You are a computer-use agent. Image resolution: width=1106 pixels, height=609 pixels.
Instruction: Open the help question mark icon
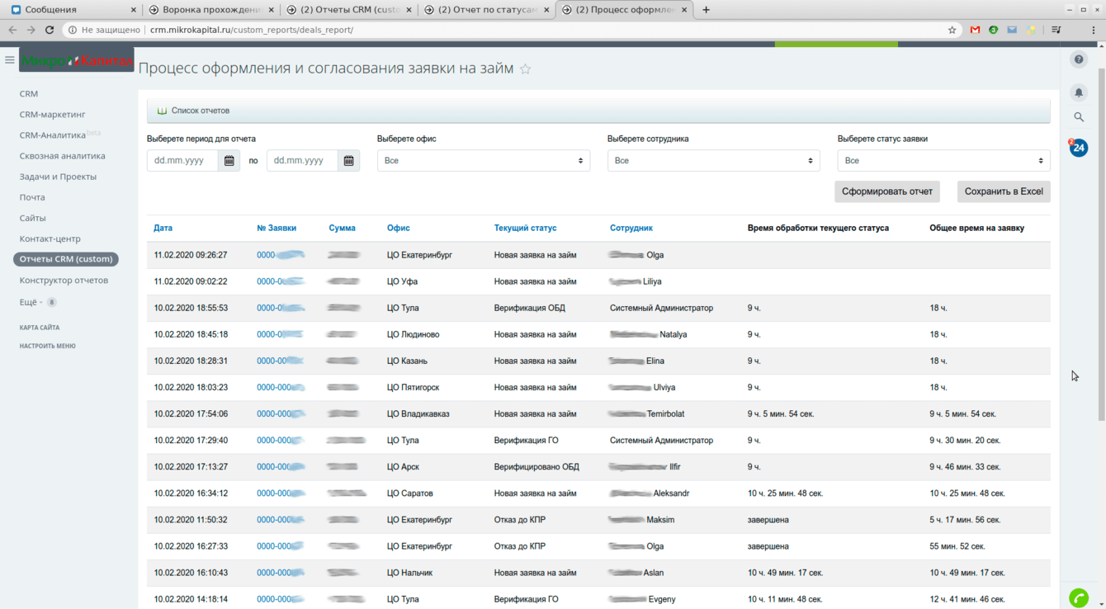point(1079,59)
